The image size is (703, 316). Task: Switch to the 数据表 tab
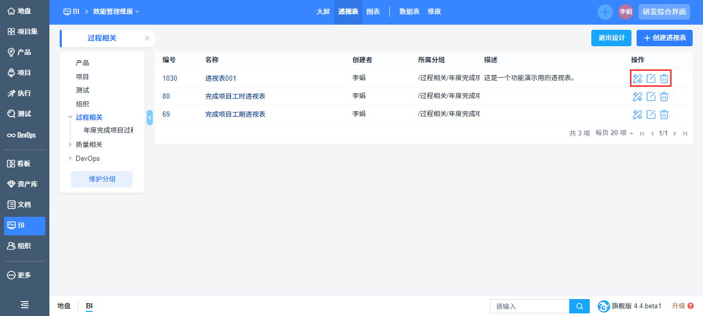[409, 12]
